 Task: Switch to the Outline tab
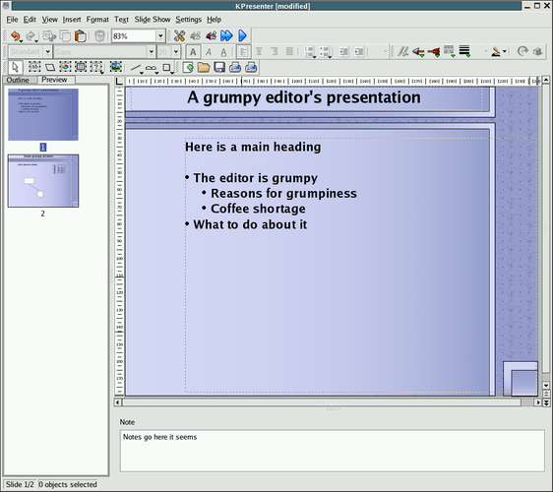click(18, 80)
